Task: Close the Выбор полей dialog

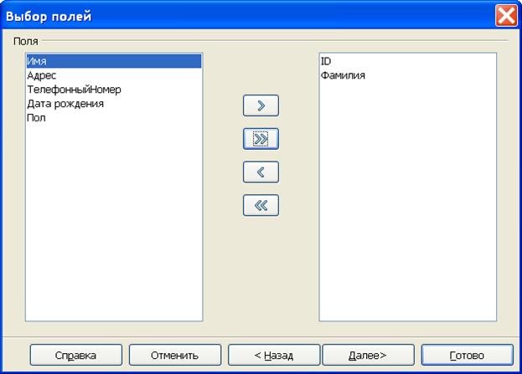Action: 506,16
